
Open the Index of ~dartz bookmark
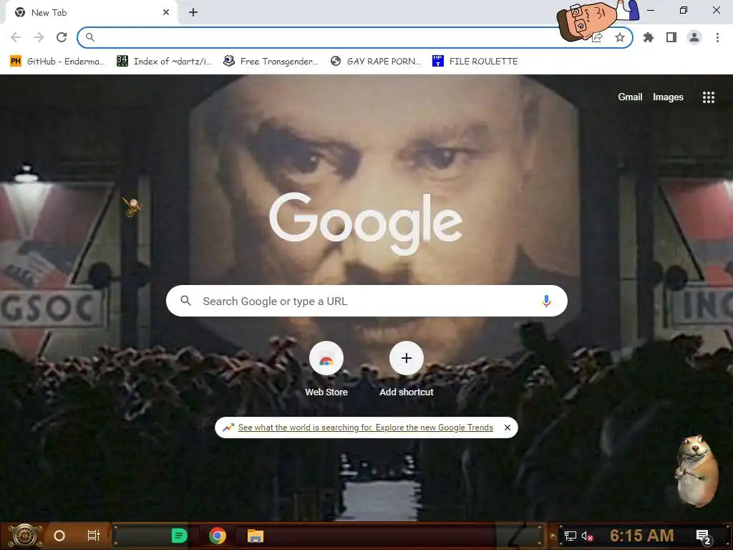pos(164,62)
